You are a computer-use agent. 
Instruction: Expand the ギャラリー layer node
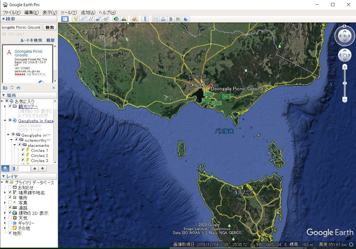pos(5,223)
